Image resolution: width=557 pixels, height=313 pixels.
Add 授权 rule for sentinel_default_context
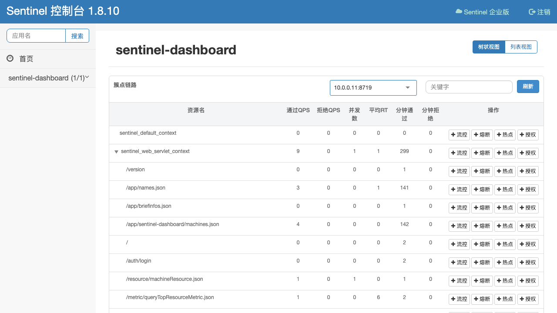(x=528, y=135)
